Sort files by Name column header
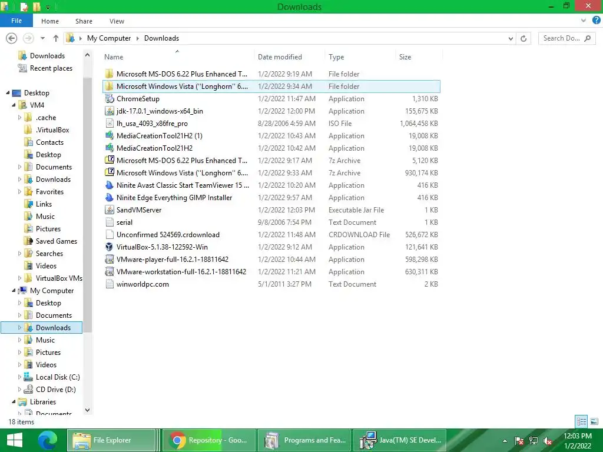The image size is (603, 452). click(x=177, y=57)
